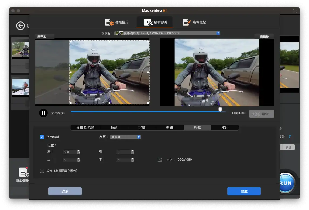This screenshot has width=309, height=210.
Task: Click the 右 value stepper arrows
Action: pyautogui.click(x=132, y=152)
